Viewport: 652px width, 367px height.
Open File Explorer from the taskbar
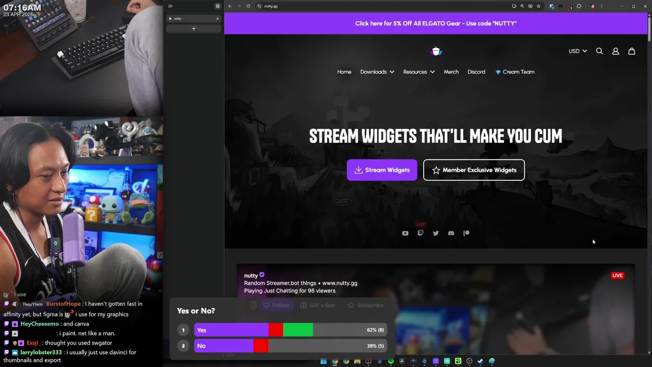point(357,361)
